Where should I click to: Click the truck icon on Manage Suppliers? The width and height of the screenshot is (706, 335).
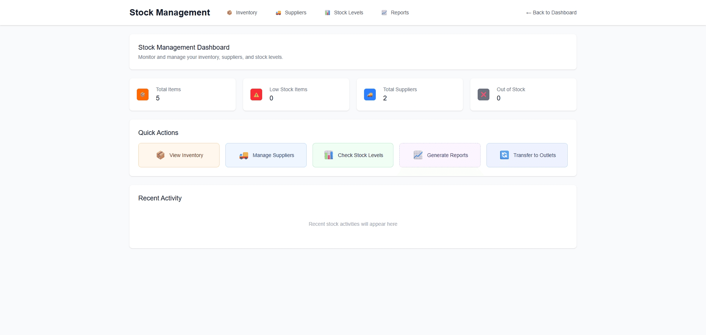(x=243, y=156)
